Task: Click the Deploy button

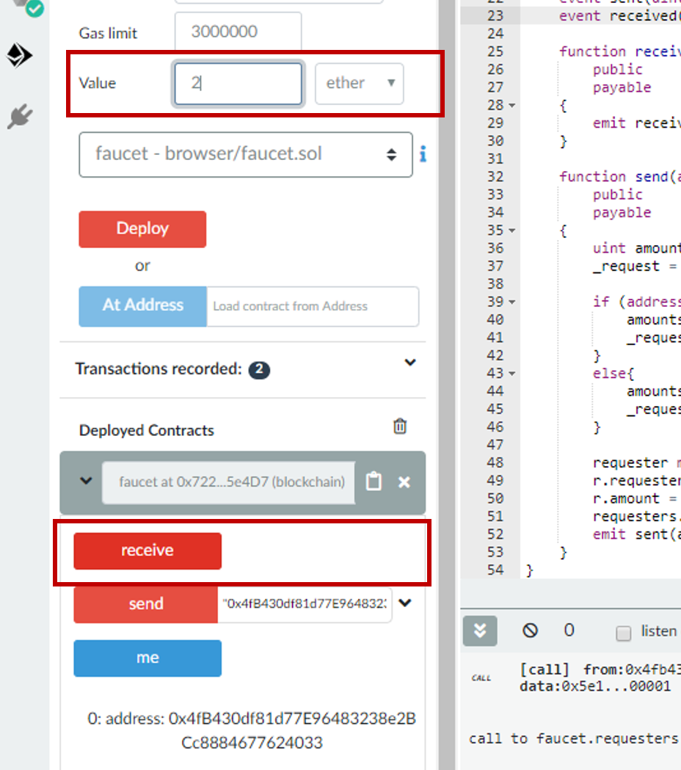Action: (x=142, y=229)
